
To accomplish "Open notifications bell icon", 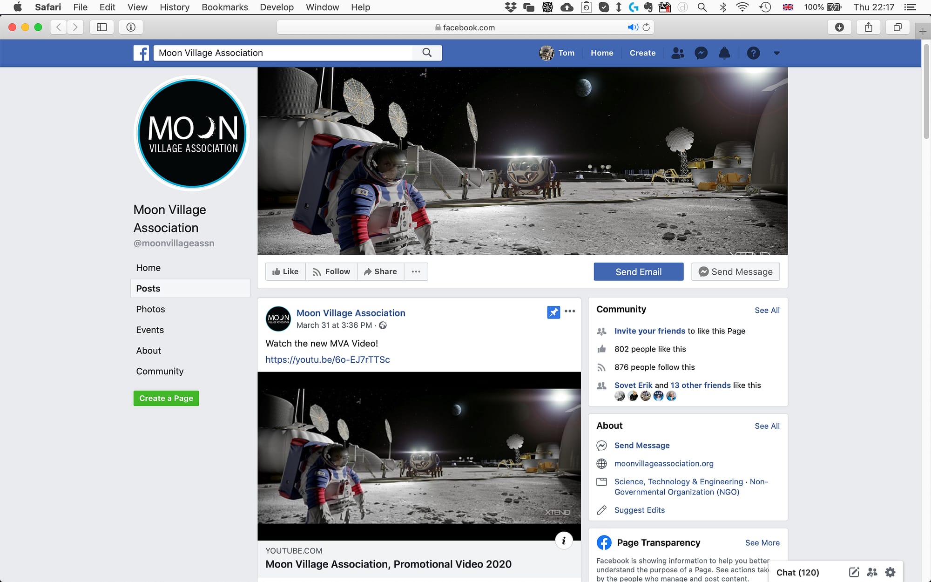I will [724, 53].
